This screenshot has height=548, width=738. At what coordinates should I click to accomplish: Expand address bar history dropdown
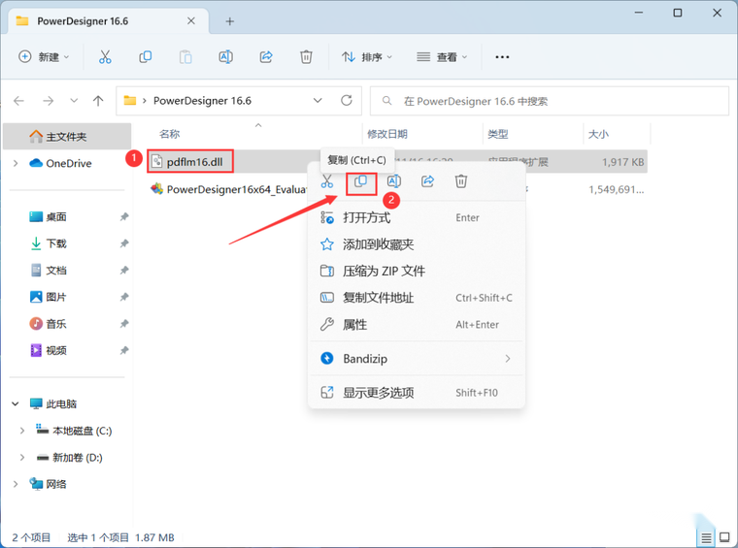(318, 100)
